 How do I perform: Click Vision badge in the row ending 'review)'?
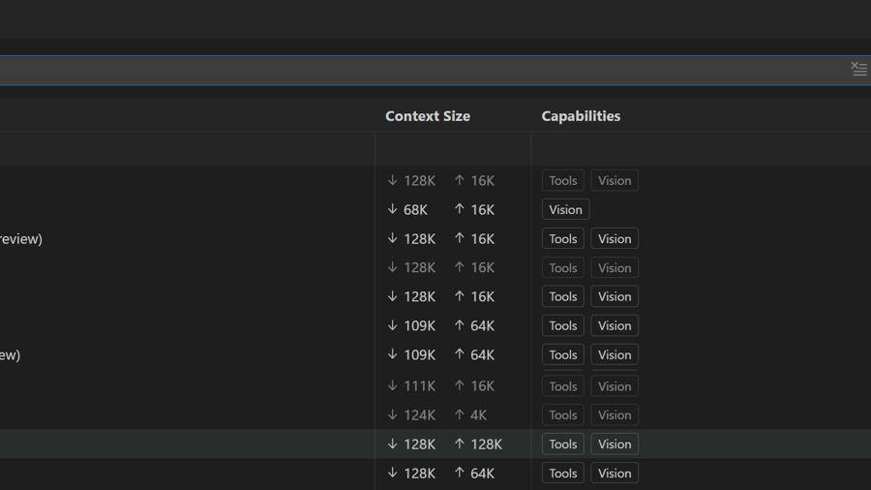click(x=615, y=239)
